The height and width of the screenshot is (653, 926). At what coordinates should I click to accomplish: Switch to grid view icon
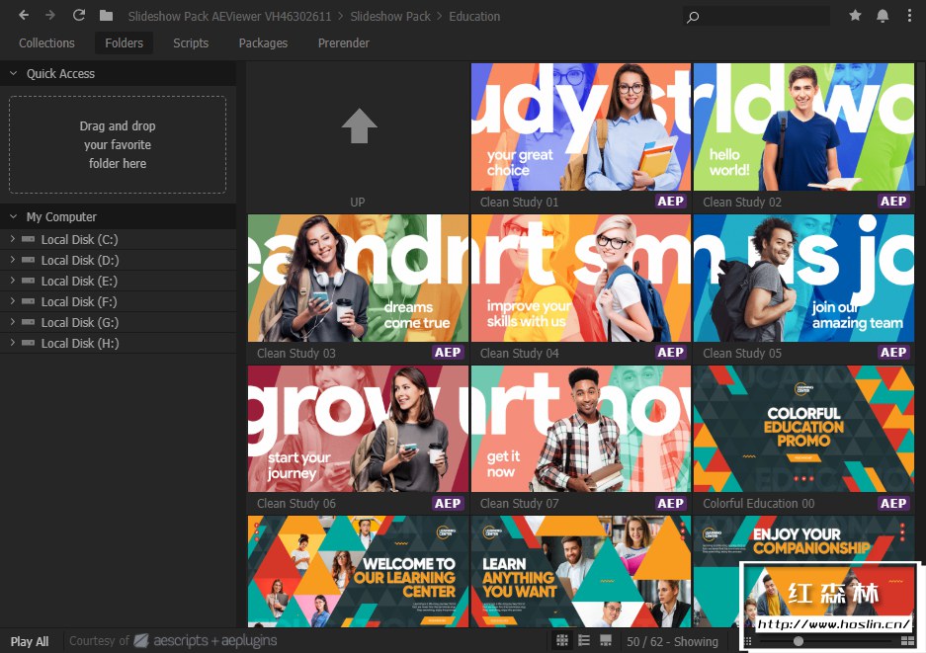click(562, 640)
